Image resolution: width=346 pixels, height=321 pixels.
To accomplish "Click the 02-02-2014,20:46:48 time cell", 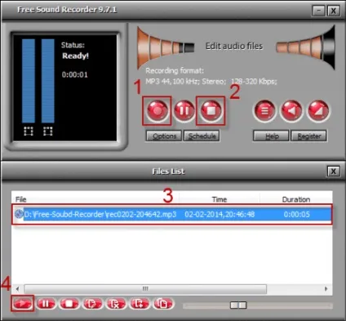I will pos(220,214).
